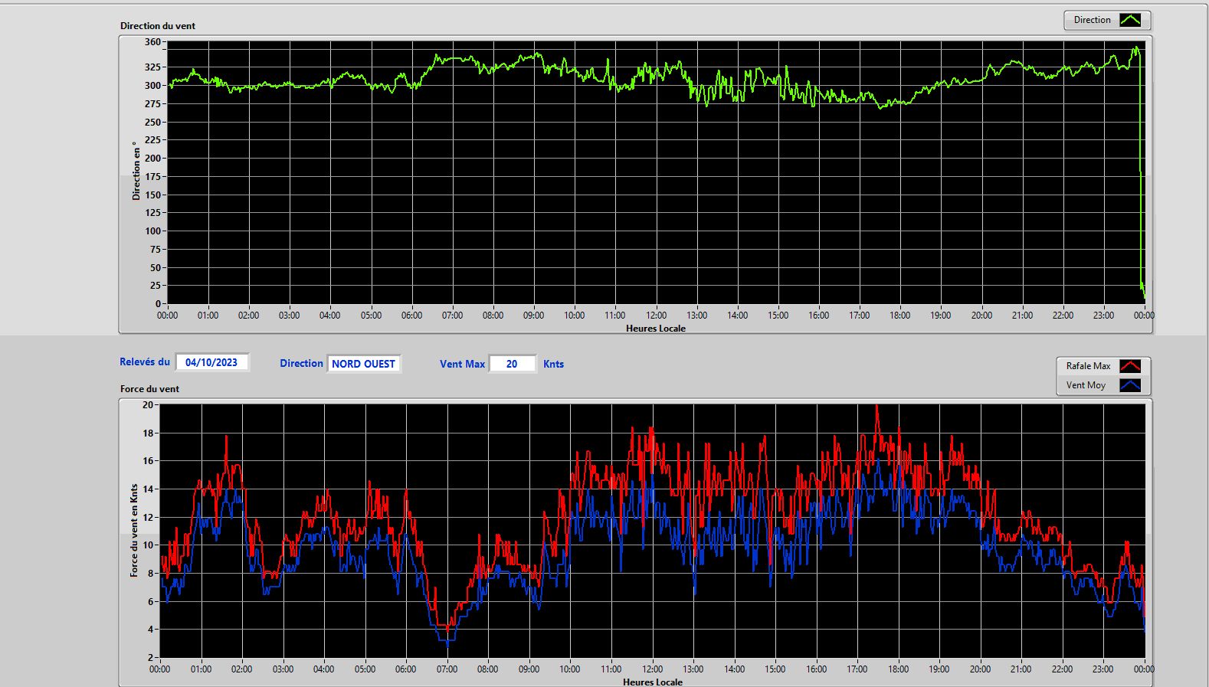Click the Heures Locale label under force chart
The width and height of the screenshot is (1209, 687).
pyautogui.click(x=653, y=682)
